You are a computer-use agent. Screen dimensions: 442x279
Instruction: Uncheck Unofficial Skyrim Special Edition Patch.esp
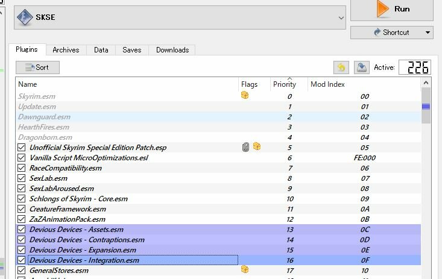22,148
